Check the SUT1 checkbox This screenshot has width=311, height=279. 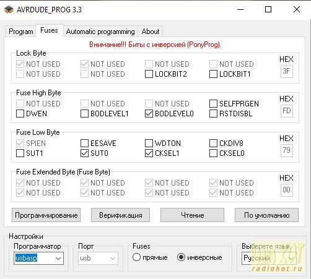coord(20,153)
